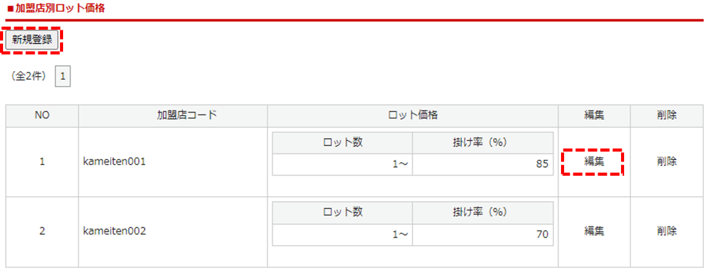707x271 pixels.
Task: Select the 70 rate value cell
Action: [482, 234]
